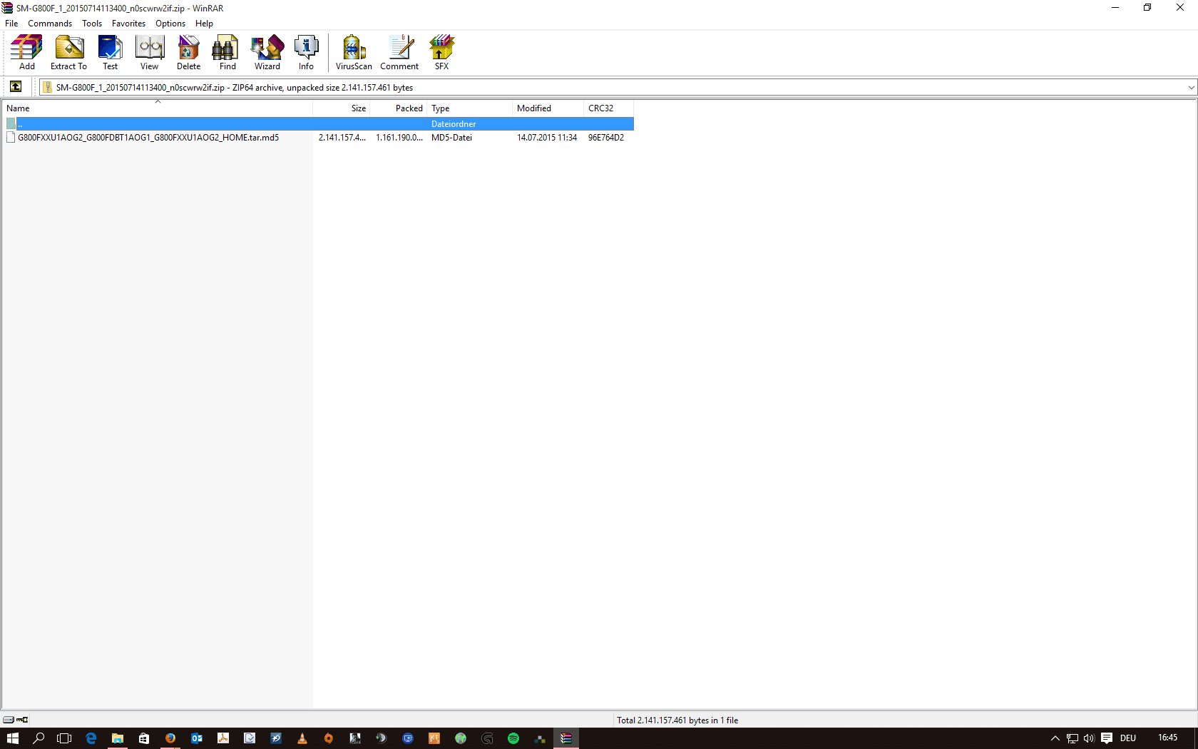
Task: Click the CRC32 value 96E764D2
Action: (606, 138)
